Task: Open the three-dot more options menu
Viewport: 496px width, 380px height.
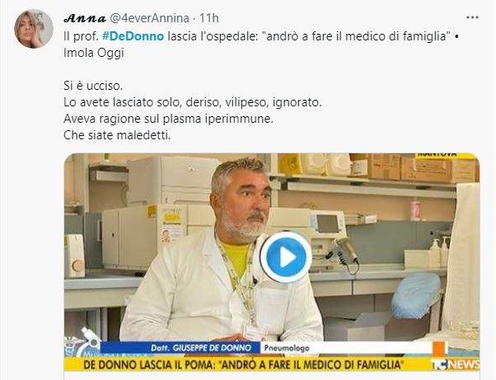Action: pyautogui.click(x=472, y=17)
